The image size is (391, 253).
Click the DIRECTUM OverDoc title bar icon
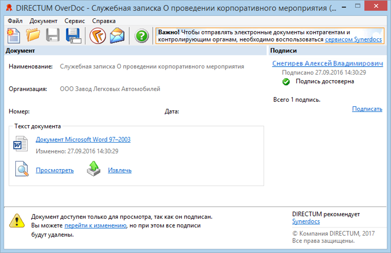9,8
